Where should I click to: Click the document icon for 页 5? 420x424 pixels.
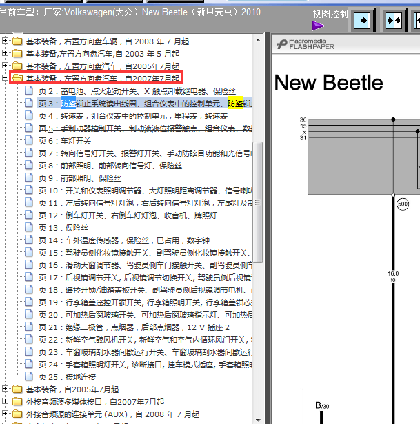coord(29,128)
